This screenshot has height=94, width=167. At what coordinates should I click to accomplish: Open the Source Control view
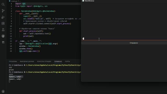tap(3, 11)
